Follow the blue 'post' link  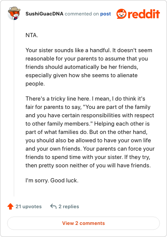tap(106, 14)
